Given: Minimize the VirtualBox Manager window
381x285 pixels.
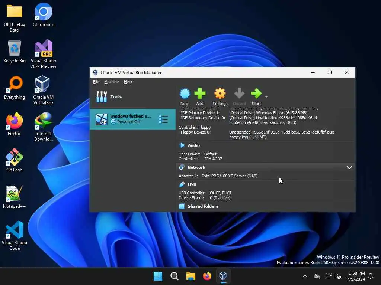Looking at the screenshot, I should (x=313, y=72).
